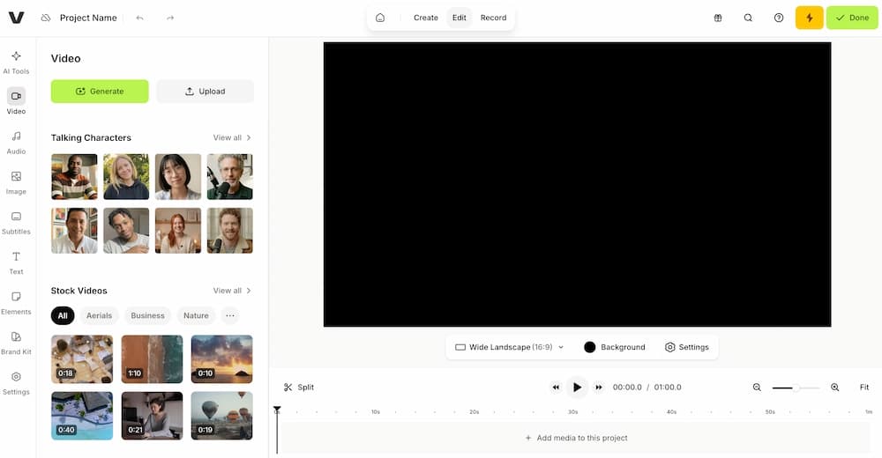Image resolution: width=882 pixels, height=458 pixels.
Task: Filter stock videos by Nature
Action: pyautogui.click(x=196, y=316)
